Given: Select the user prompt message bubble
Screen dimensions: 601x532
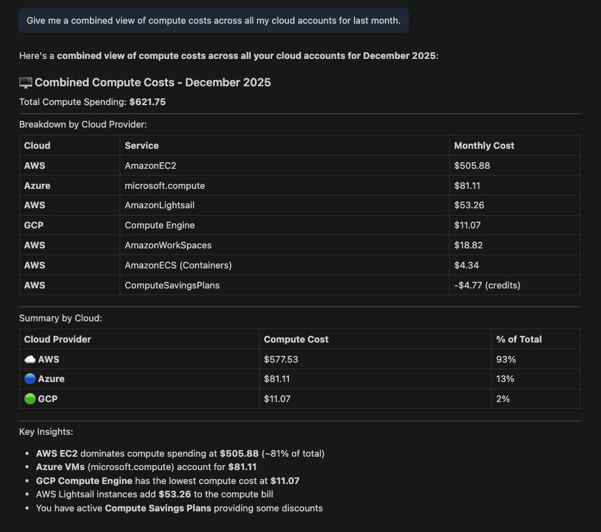Looking at the screenshot, I should click(214, 21).
